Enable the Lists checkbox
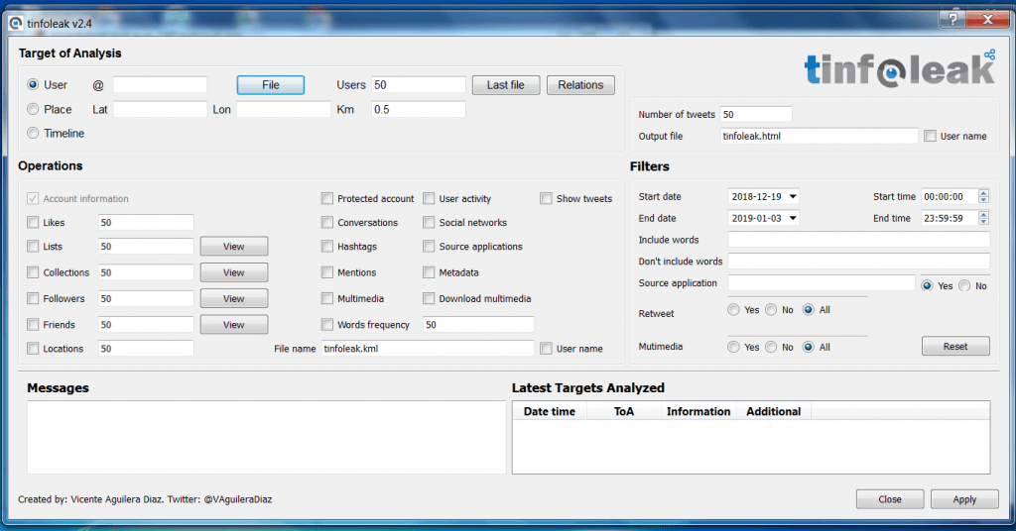Screen dimensions: 1016x531 pyautogui.click(x=33, y=247)
